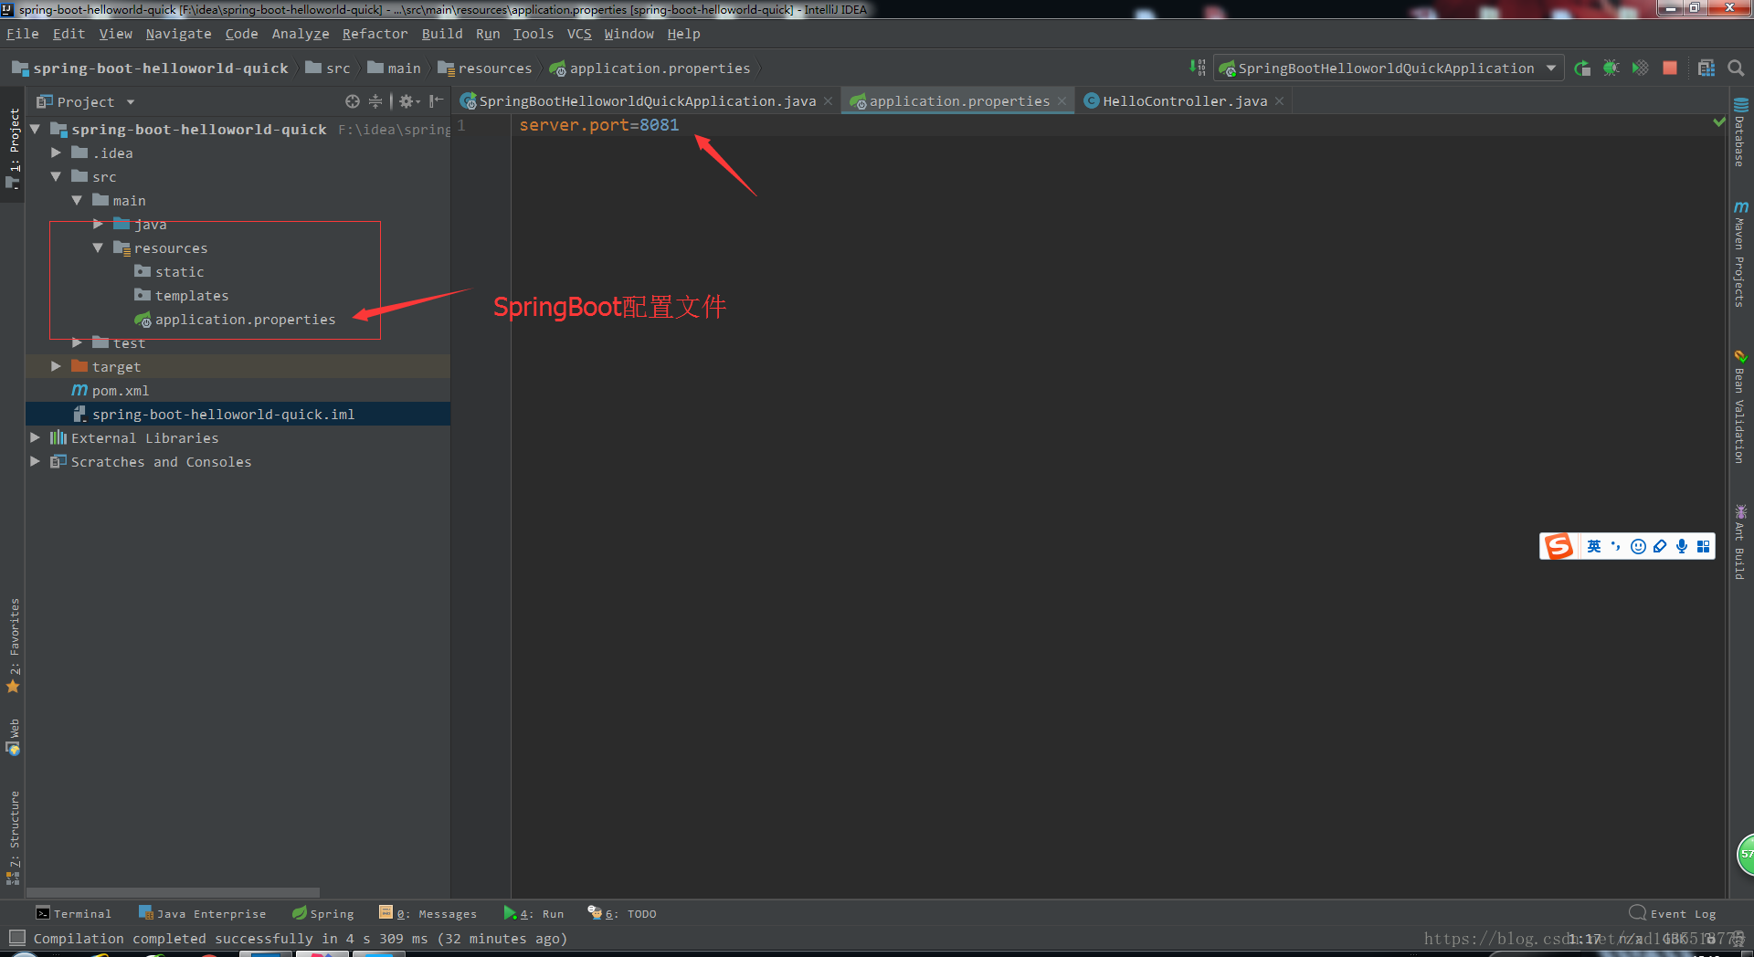Click the inspection green checkmark in editor

(x=1718, y=122)
